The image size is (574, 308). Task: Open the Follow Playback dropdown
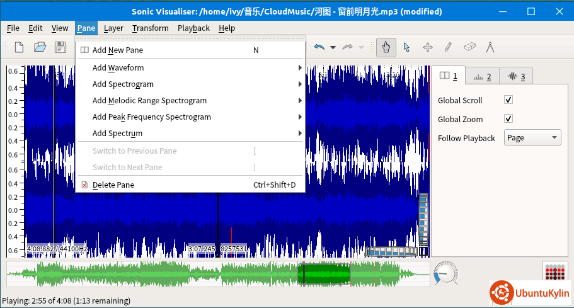[x=532, y=138]
